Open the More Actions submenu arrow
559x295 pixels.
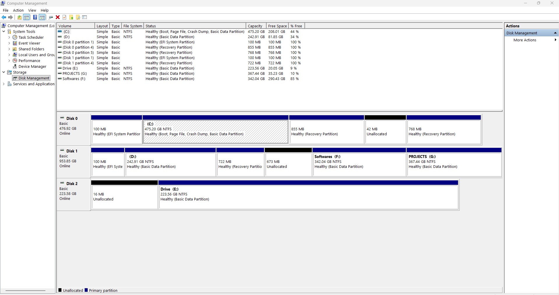(556, 40)
